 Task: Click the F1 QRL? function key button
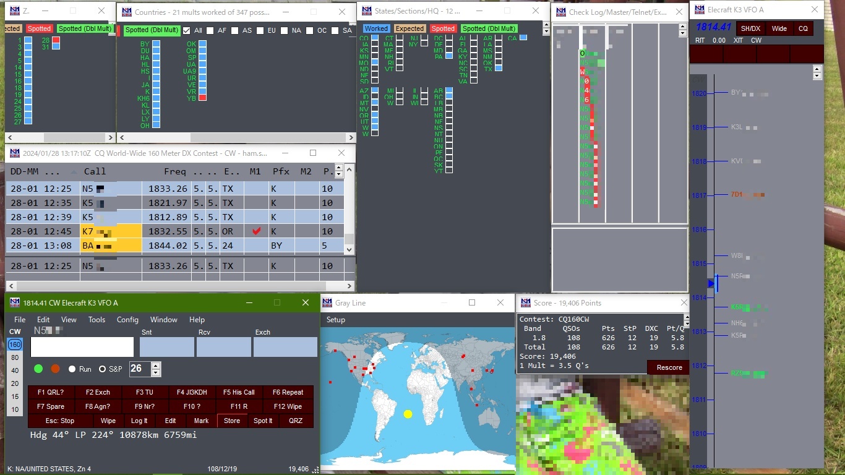(x=51, y=392)
